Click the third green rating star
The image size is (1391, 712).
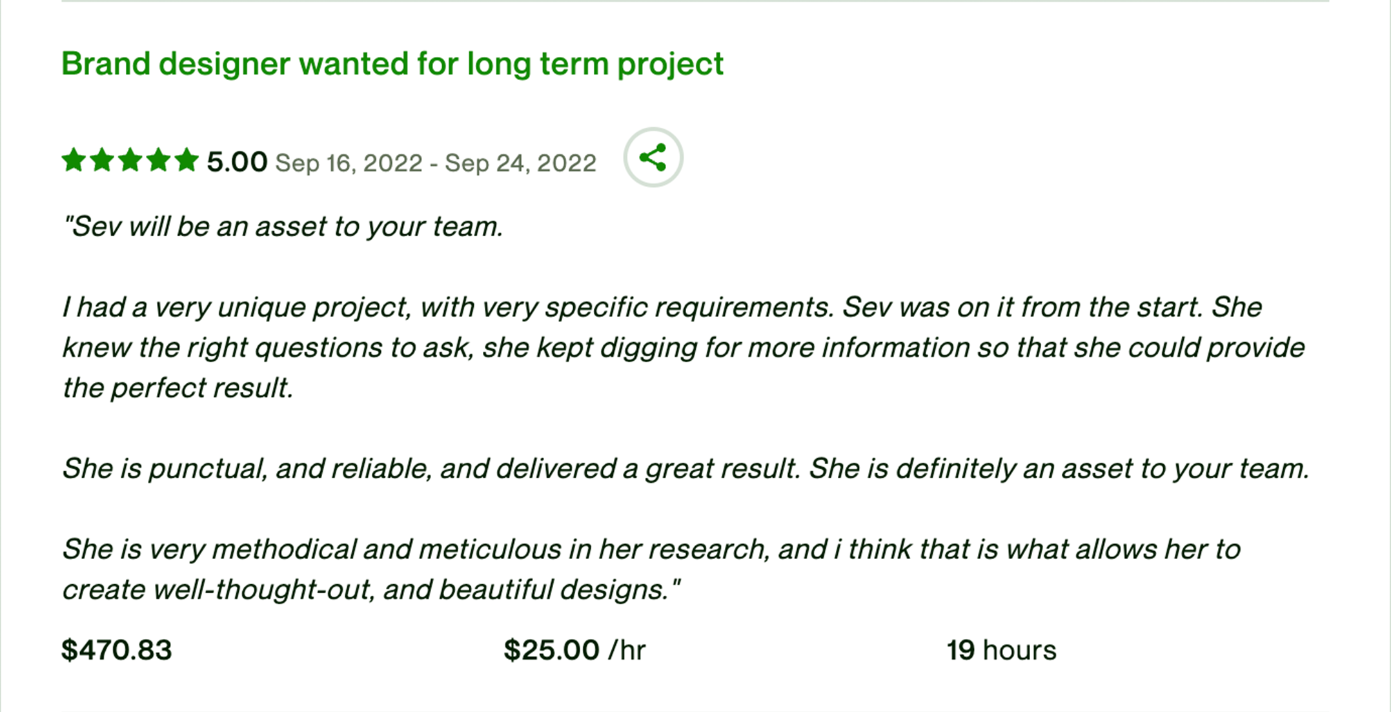pyautogui.click(x=130, y=159)
